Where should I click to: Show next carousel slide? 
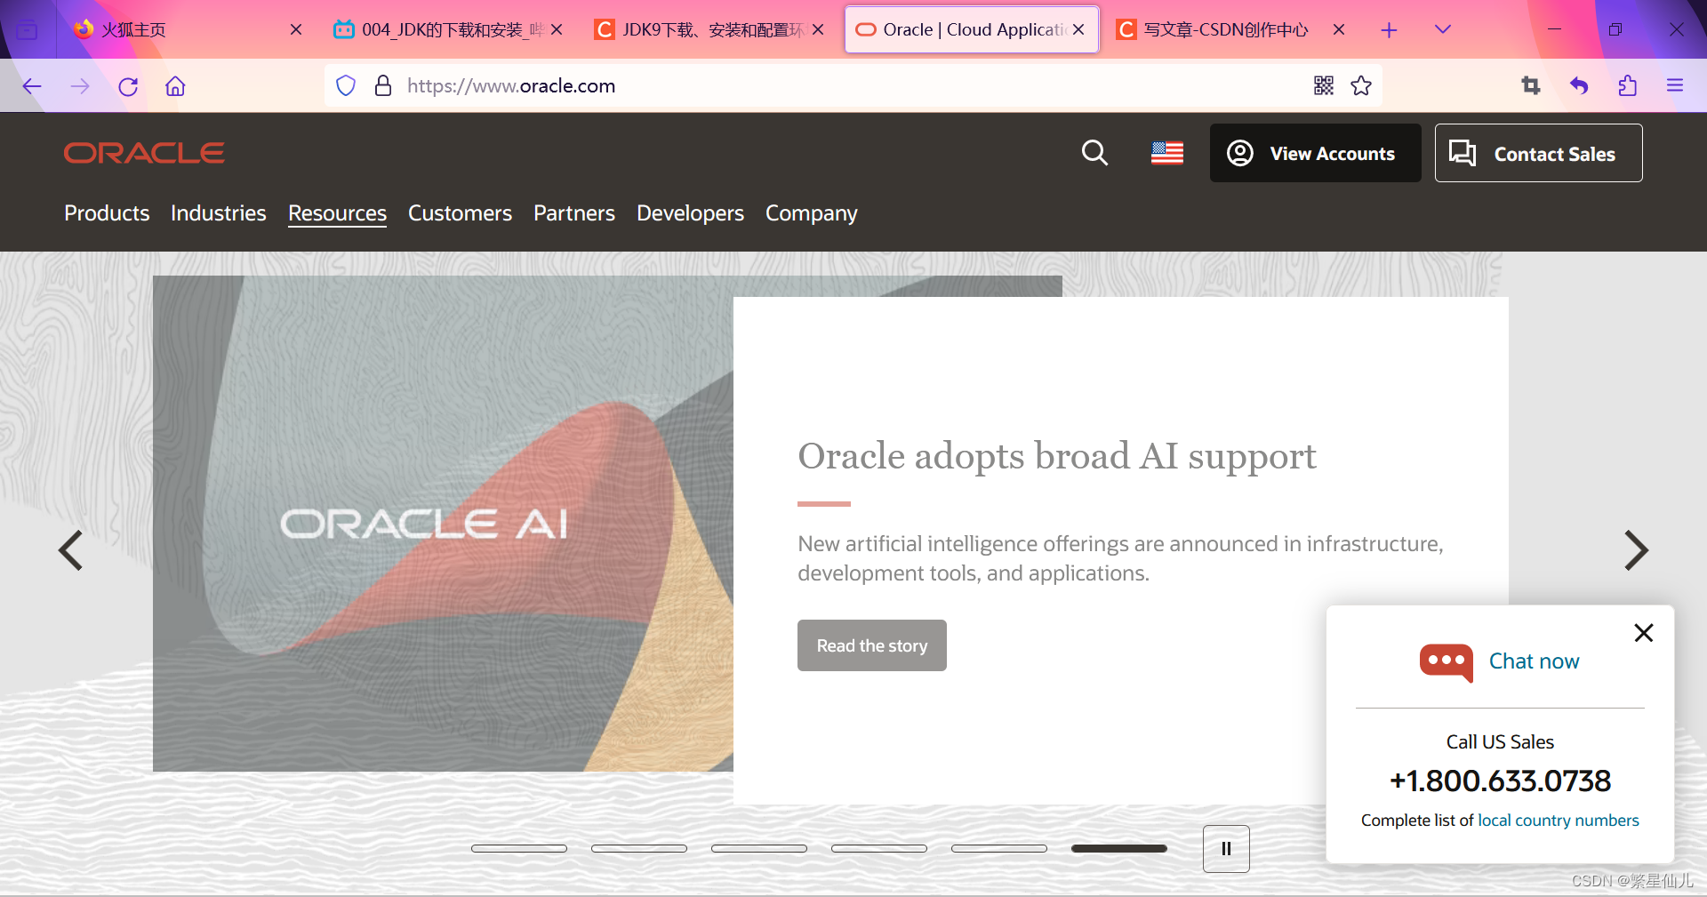[1636, 550]
